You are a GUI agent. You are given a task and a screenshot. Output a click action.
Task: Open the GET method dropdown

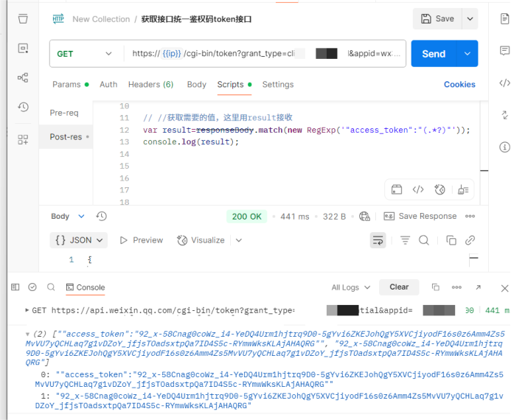pos(85,54)
